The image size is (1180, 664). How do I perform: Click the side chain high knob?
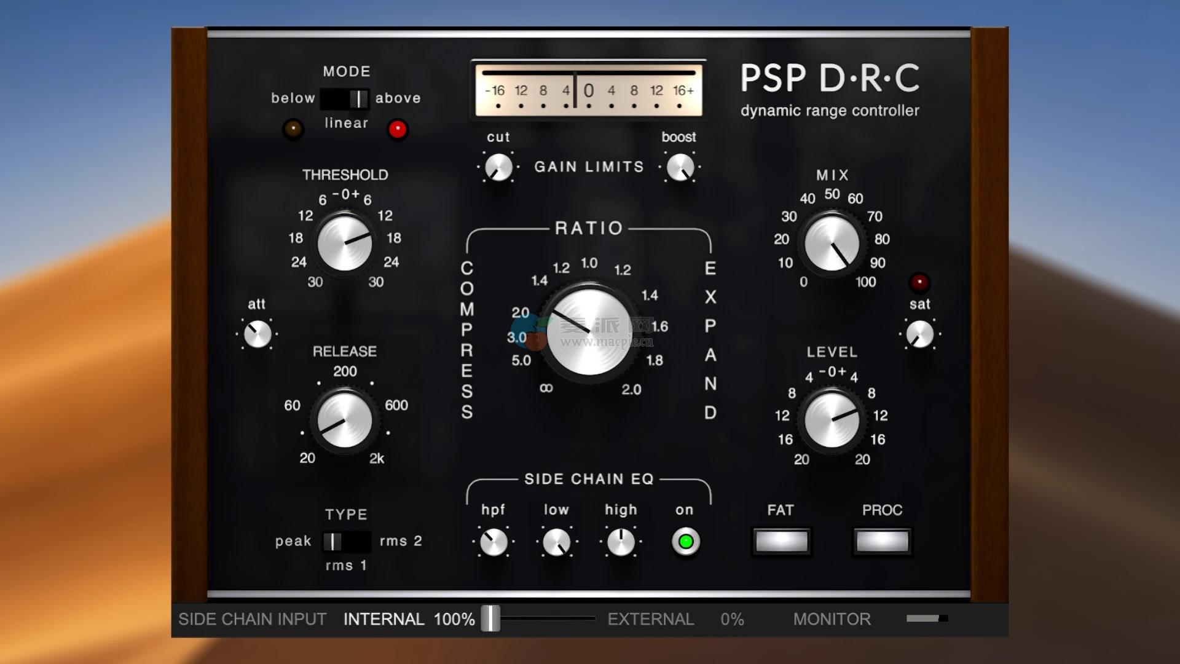click(x=621, y=542)
